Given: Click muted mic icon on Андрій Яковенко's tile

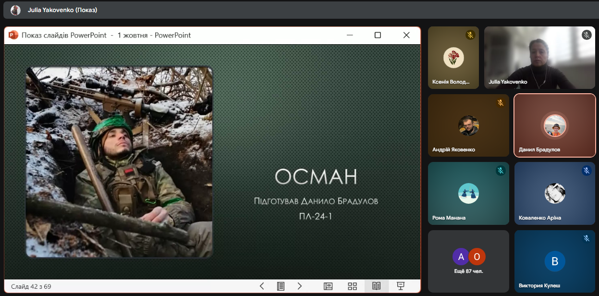Looking at the screenshot, I should click(501, 103).
